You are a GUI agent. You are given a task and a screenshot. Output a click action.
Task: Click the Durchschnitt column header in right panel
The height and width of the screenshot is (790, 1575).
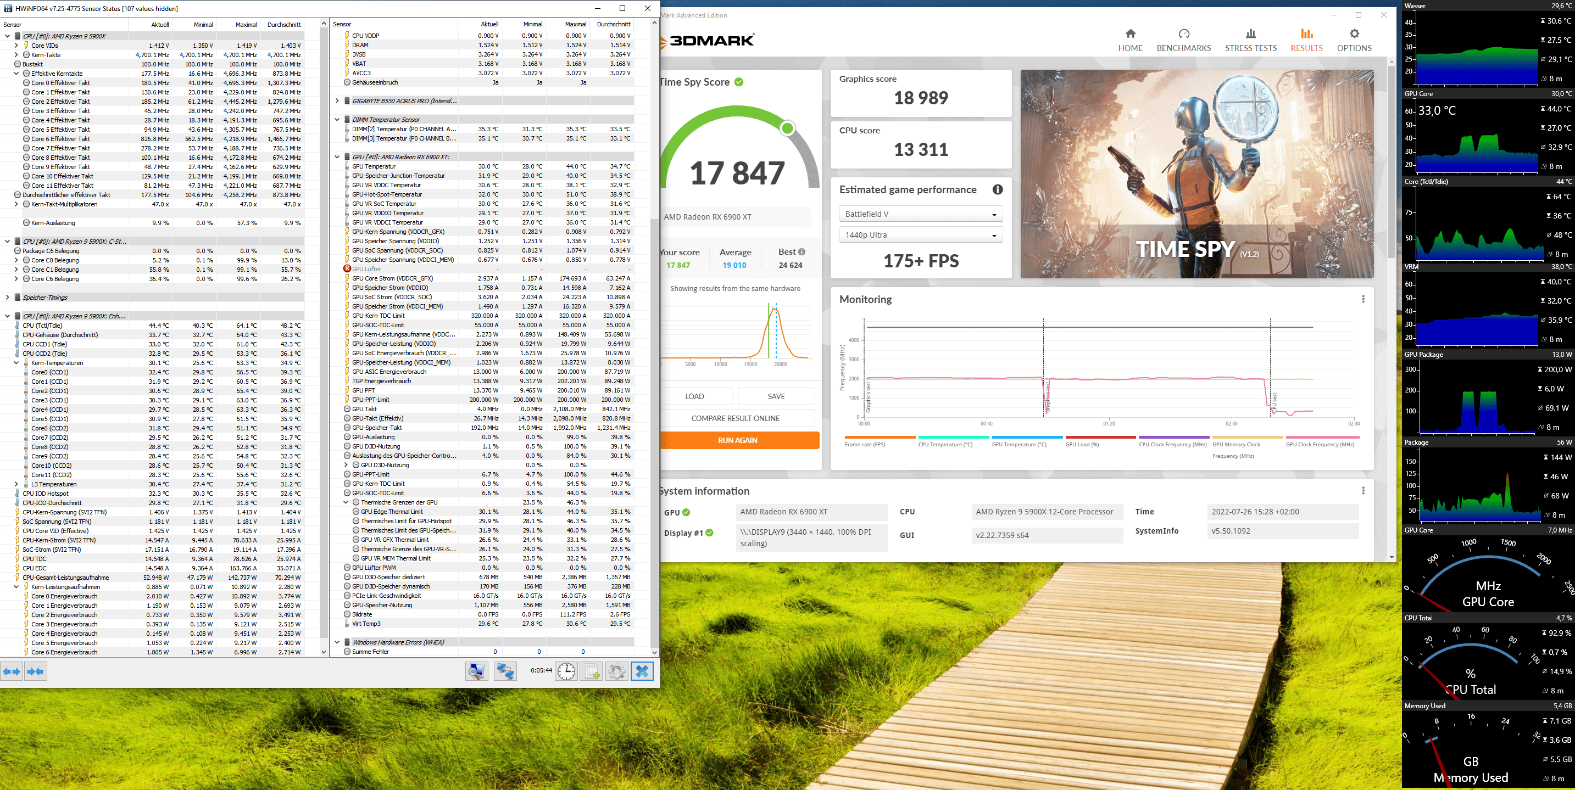(611, 25)
